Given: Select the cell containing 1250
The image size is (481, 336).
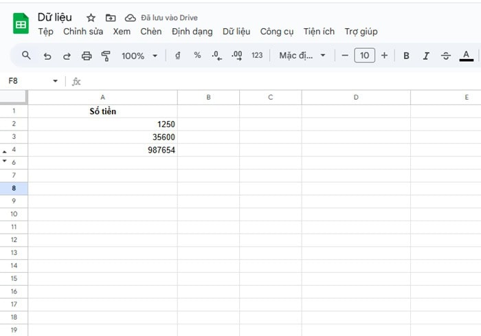Looking at the screenshot, I should point(103,124).
